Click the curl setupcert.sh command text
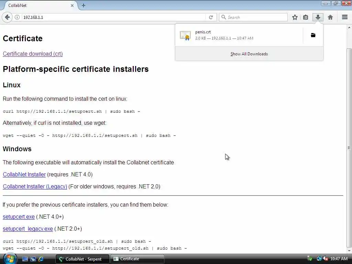 point(71,111)
